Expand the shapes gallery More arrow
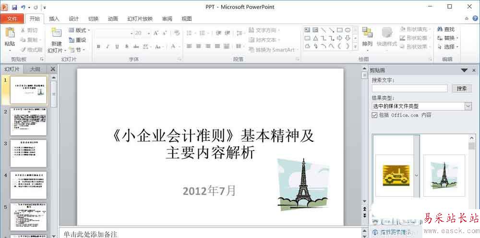This screenshot has height=238, width=480. click(x=355, y=47)
